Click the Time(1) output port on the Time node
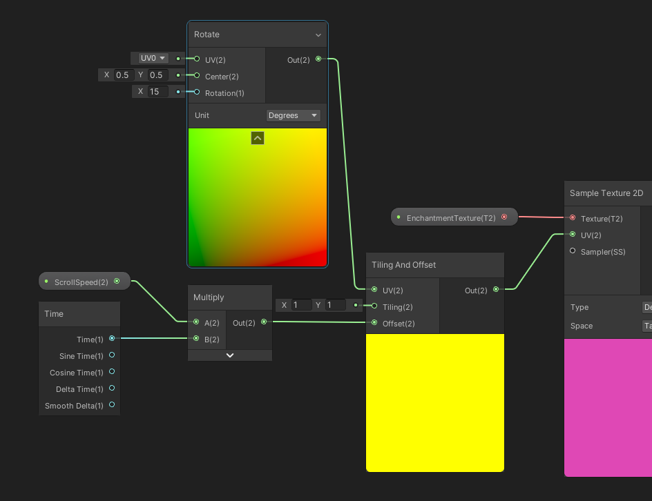The image size is (652, 501). coord(111,339)
